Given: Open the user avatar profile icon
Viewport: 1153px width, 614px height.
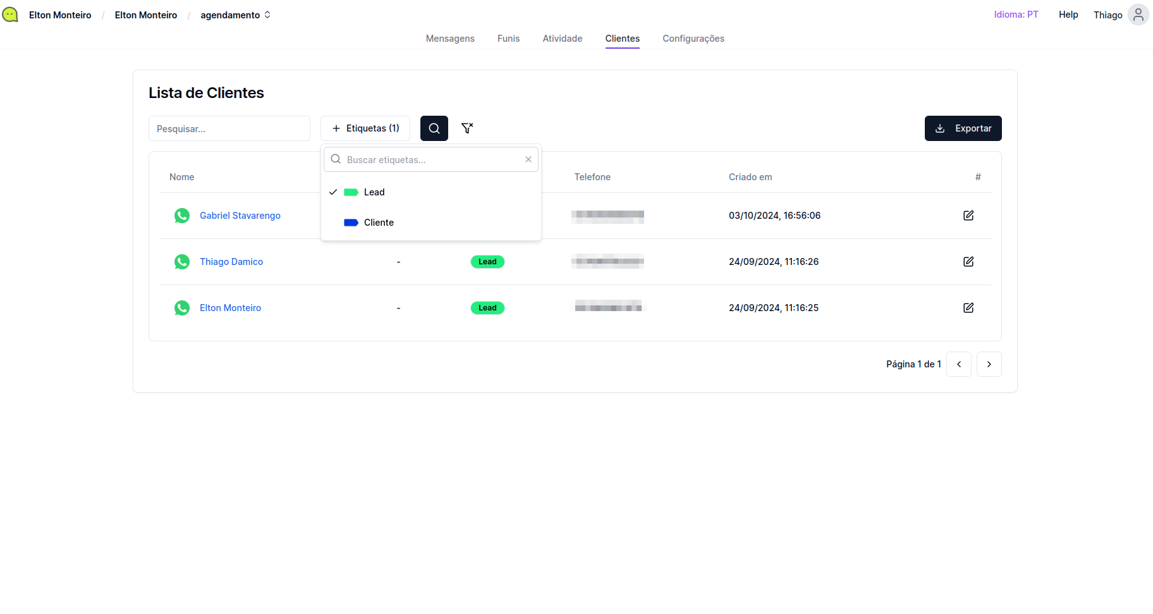Looking at the screenshot, I should 1138,15.
